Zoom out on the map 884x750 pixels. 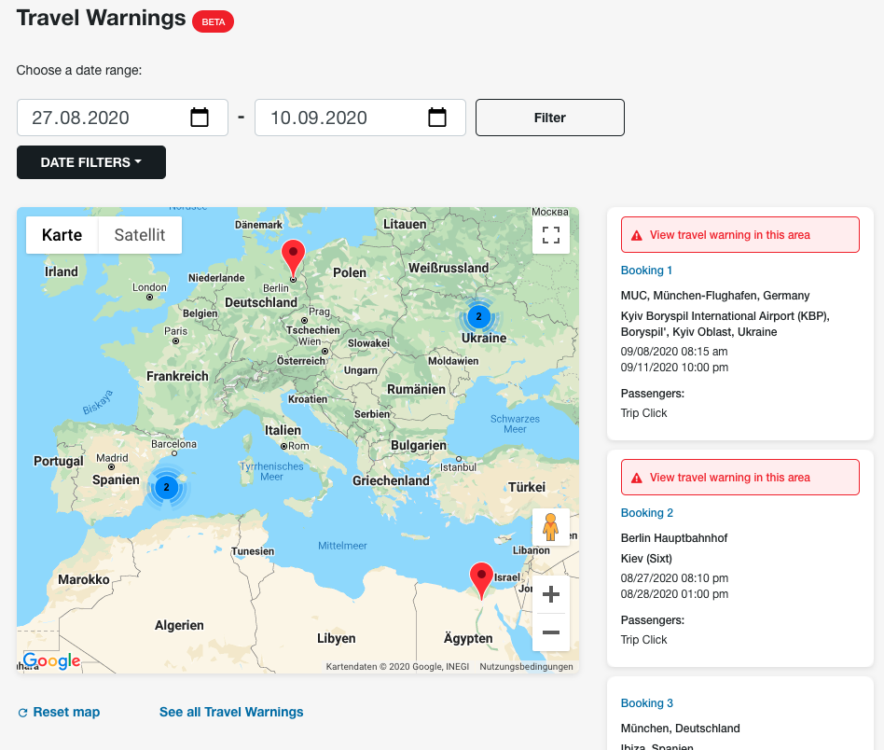551,632
